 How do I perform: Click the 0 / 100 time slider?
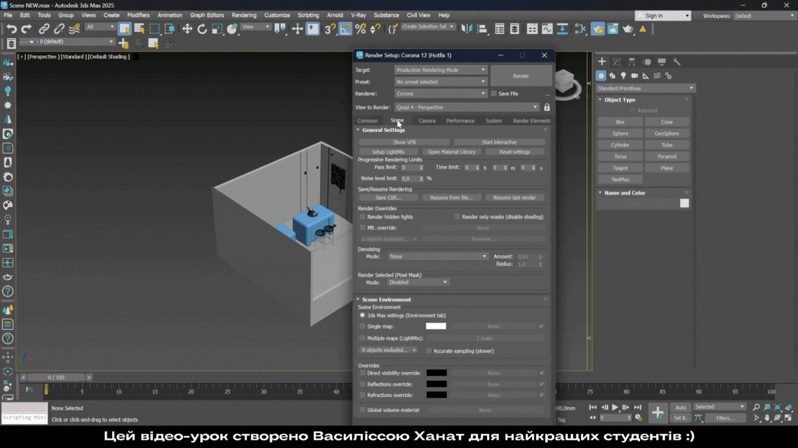pyautogui.click(x=56, y=377)
